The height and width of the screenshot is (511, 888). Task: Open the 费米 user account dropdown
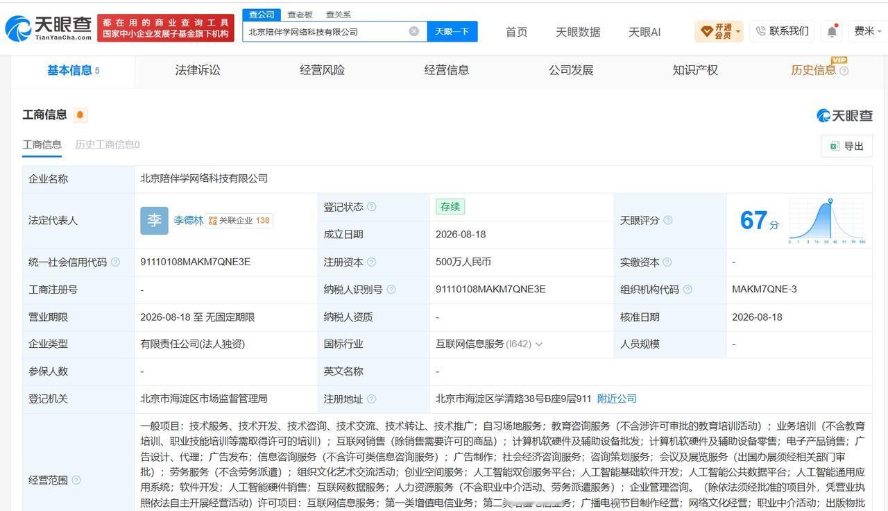click(867, 31)
